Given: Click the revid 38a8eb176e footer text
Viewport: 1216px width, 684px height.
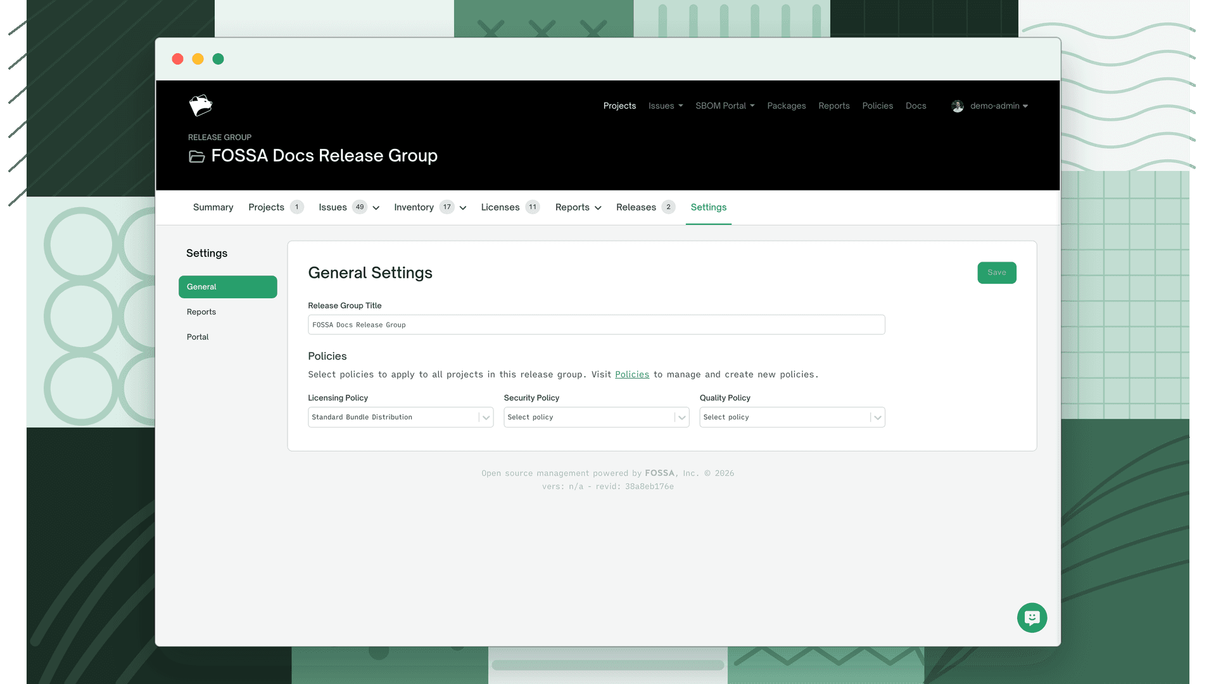Looking at the screenshot, I should 635,486.
